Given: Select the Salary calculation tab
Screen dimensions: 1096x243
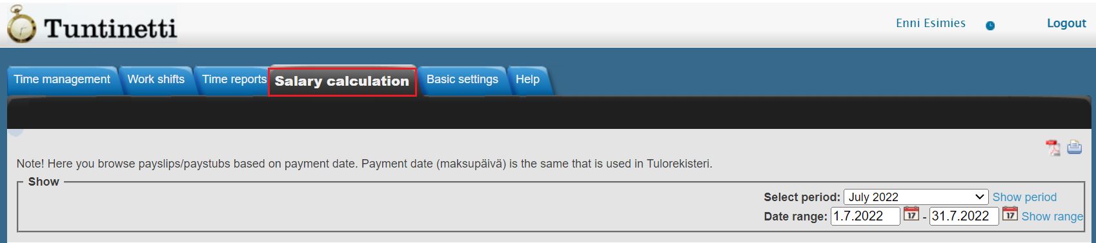Looking at the screenshot, I should coord(342,82).
